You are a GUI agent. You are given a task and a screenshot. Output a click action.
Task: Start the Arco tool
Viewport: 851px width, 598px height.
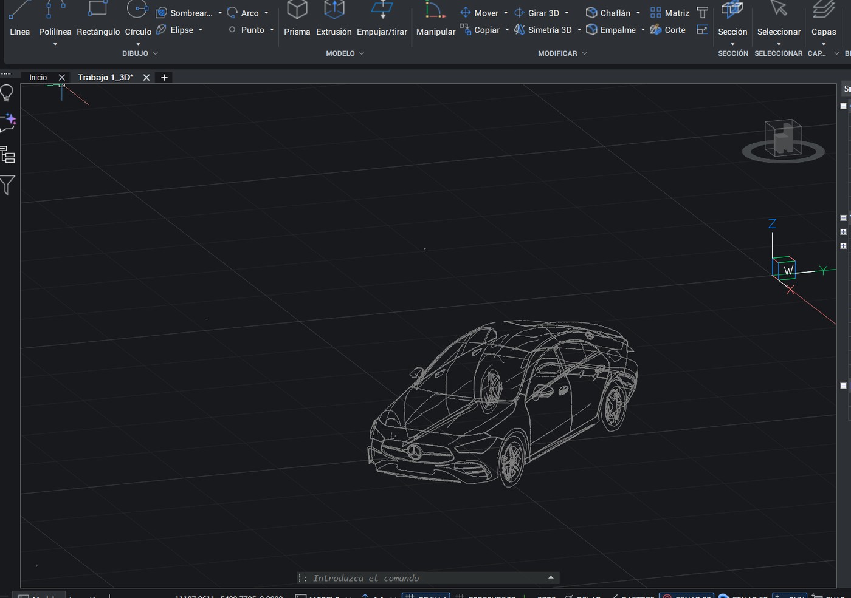tap(243, 13)
